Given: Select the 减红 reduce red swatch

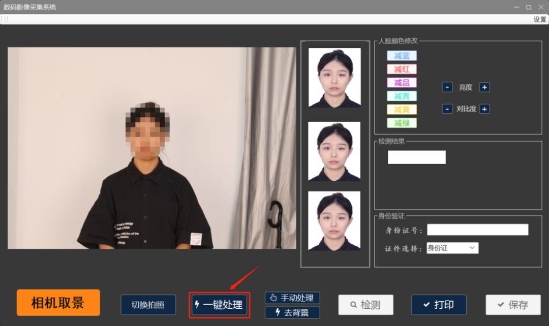Looking at the screenshot, I should (x=402, y=69).
